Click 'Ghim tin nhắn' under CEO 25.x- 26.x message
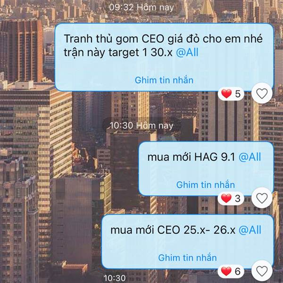Viewport: 283px width, 283px height. click(x=187, y=258)
